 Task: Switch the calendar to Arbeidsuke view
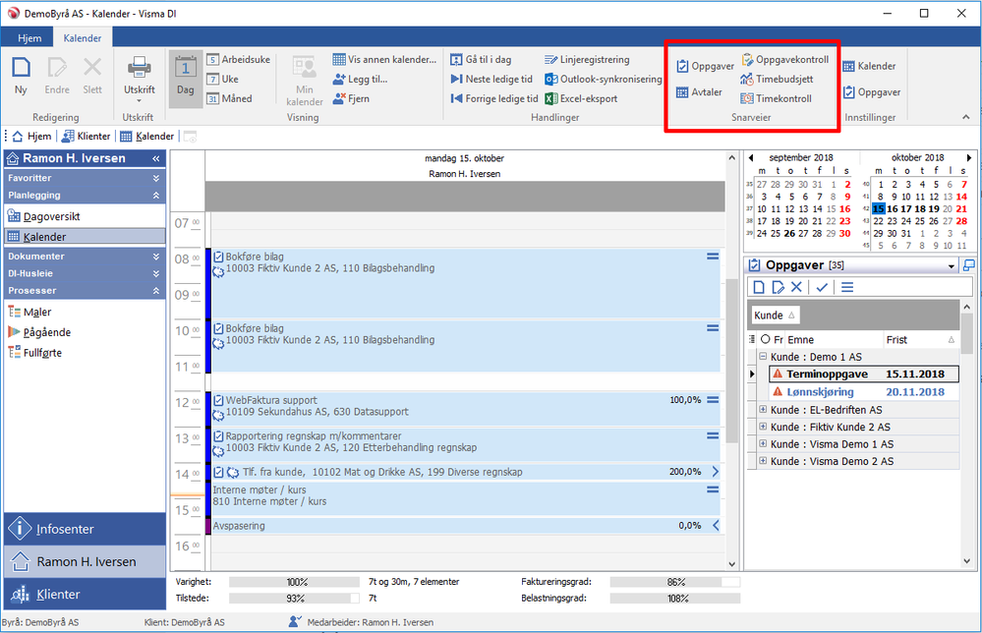[x=239, y=60]
